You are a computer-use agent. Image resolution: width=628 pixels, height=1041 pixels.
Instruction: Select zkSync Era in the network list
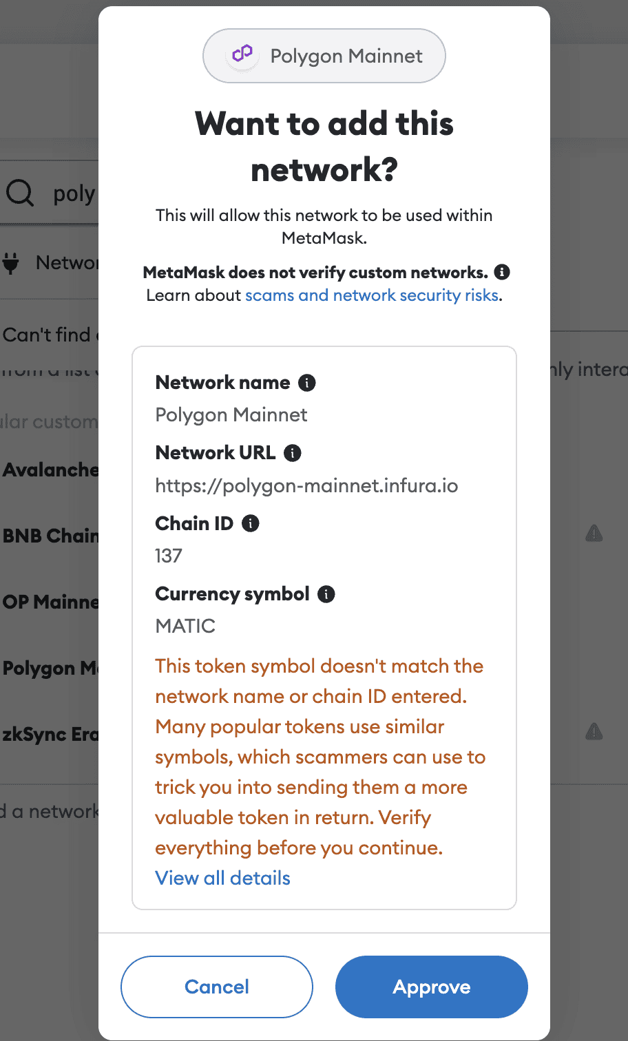50,734
